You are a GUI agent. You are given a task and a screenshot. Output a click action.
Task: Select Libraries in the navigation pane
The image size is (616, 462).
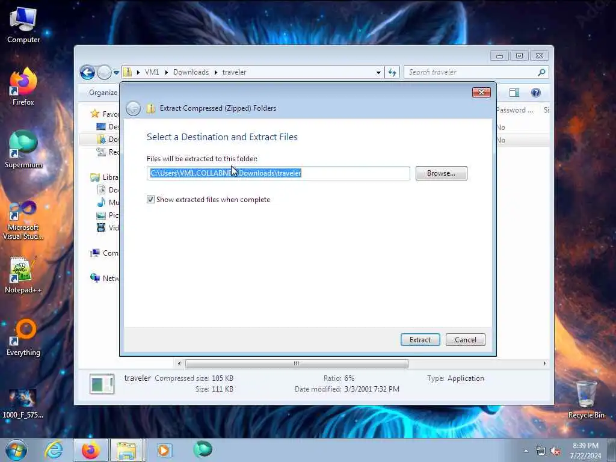105,177
